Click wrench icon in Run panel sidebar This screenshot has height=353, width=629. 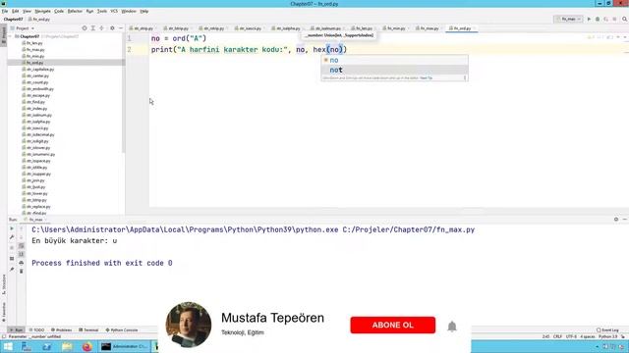(12, 237)
